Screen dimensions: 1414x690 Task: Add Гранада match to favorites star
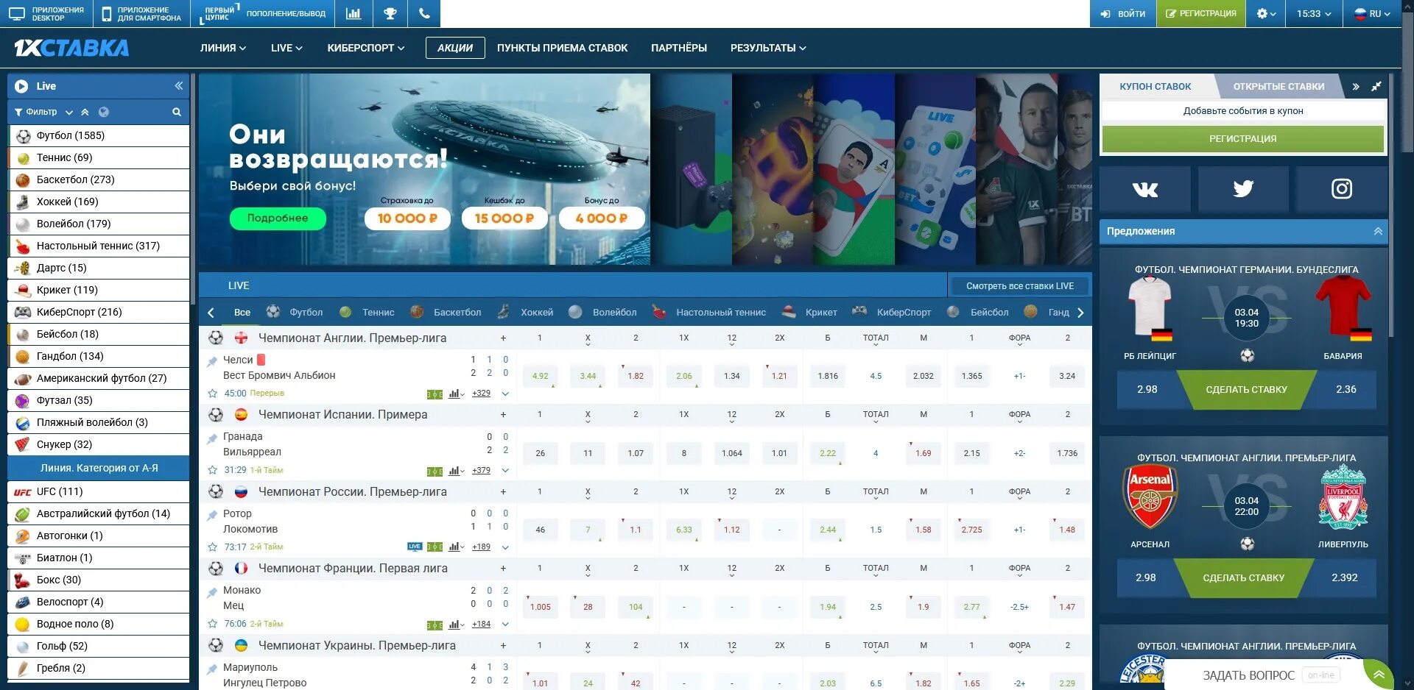click(212, 470)
